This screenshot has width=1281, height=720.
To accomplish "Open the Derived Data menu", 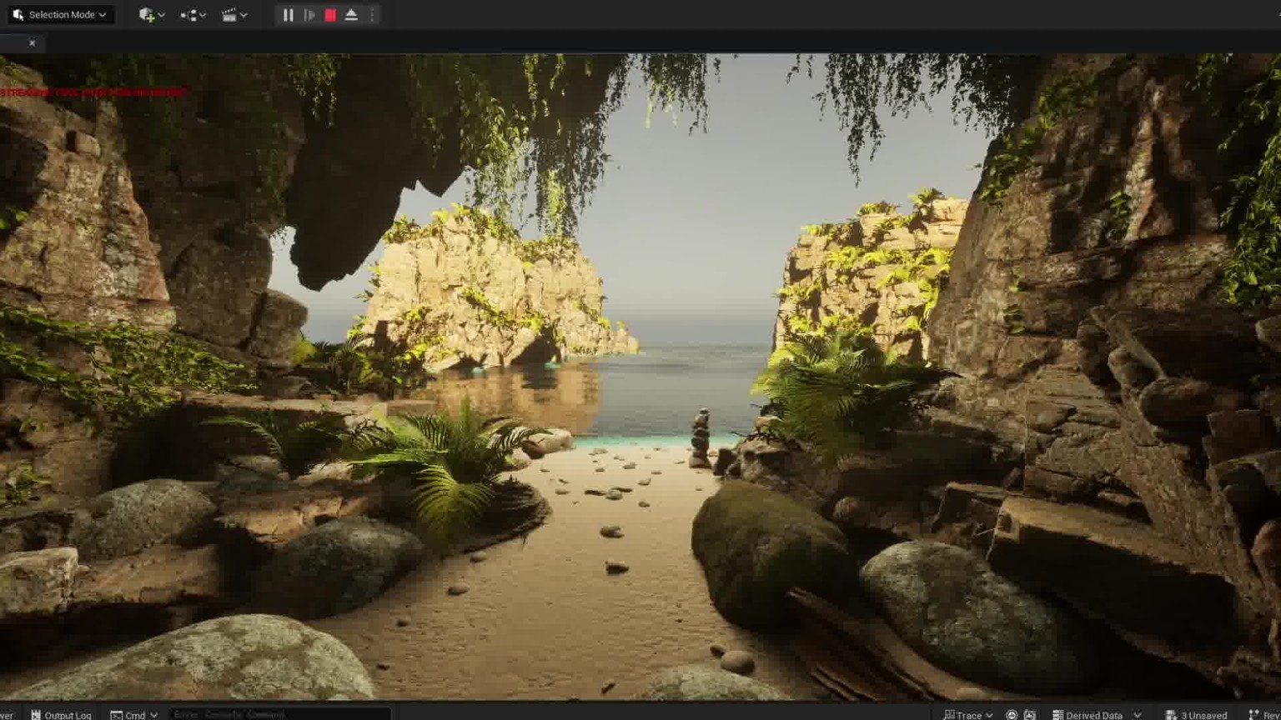I will click(x=1096, y=714).
